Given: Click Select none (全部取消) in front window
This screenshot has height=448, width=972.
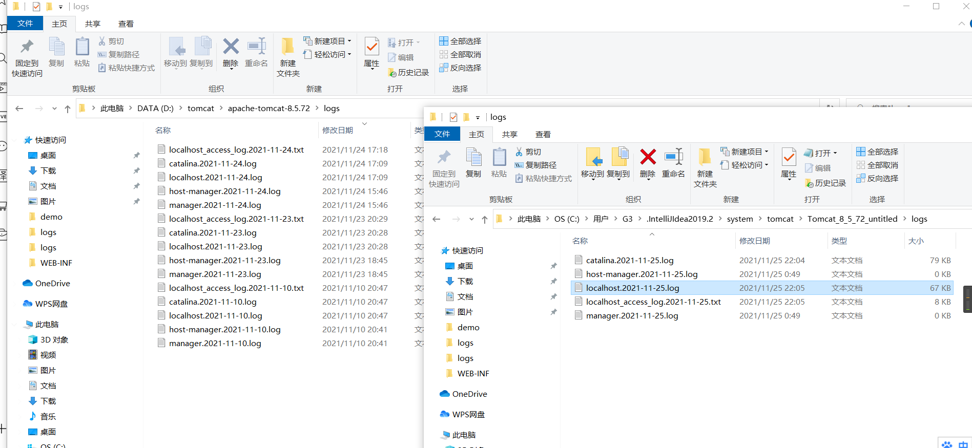Looking at the screenshot, I should 877,165.
